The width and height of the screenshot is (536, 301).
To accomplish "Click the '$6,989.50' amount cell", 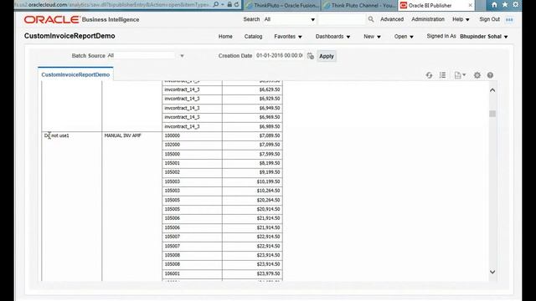I will [252, 126].
